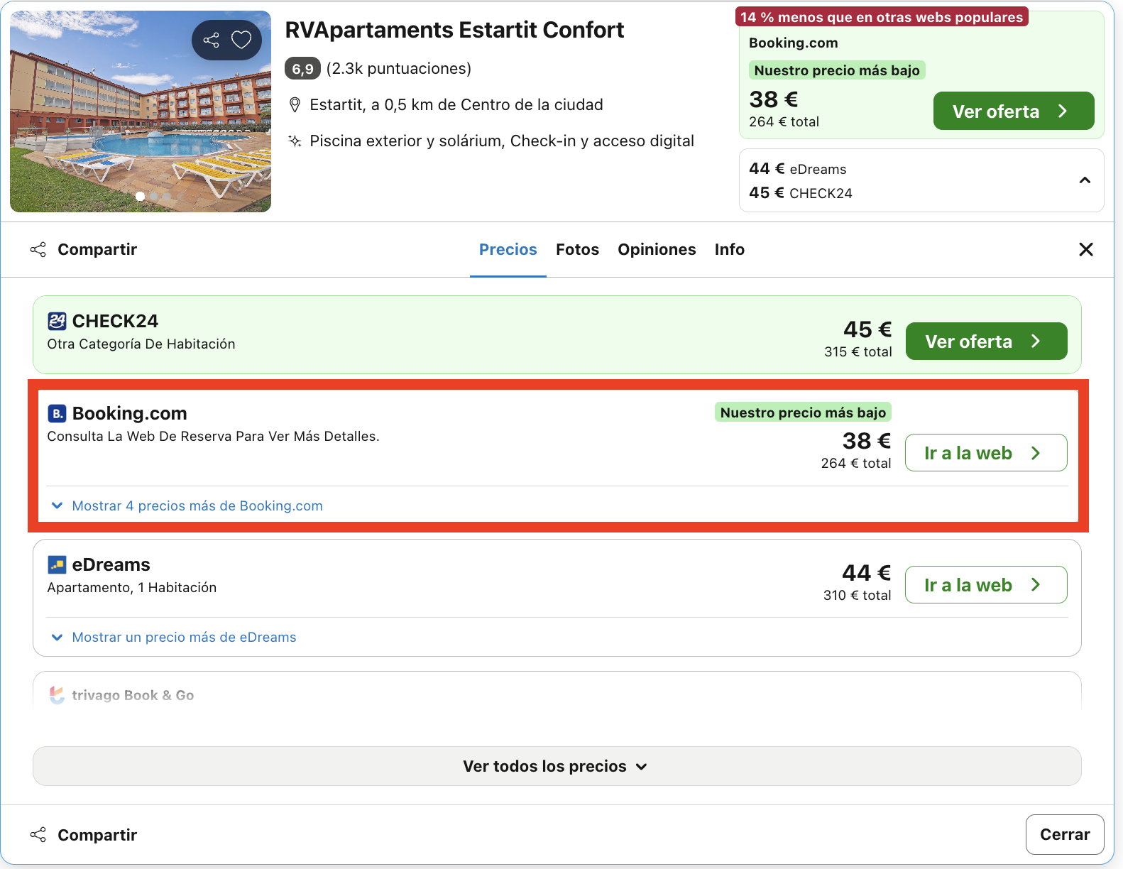Image resolution: width=1123 pixels, height=869 pixels.
Task: Click share icon beside top Compartir
Action: [38, 249]
